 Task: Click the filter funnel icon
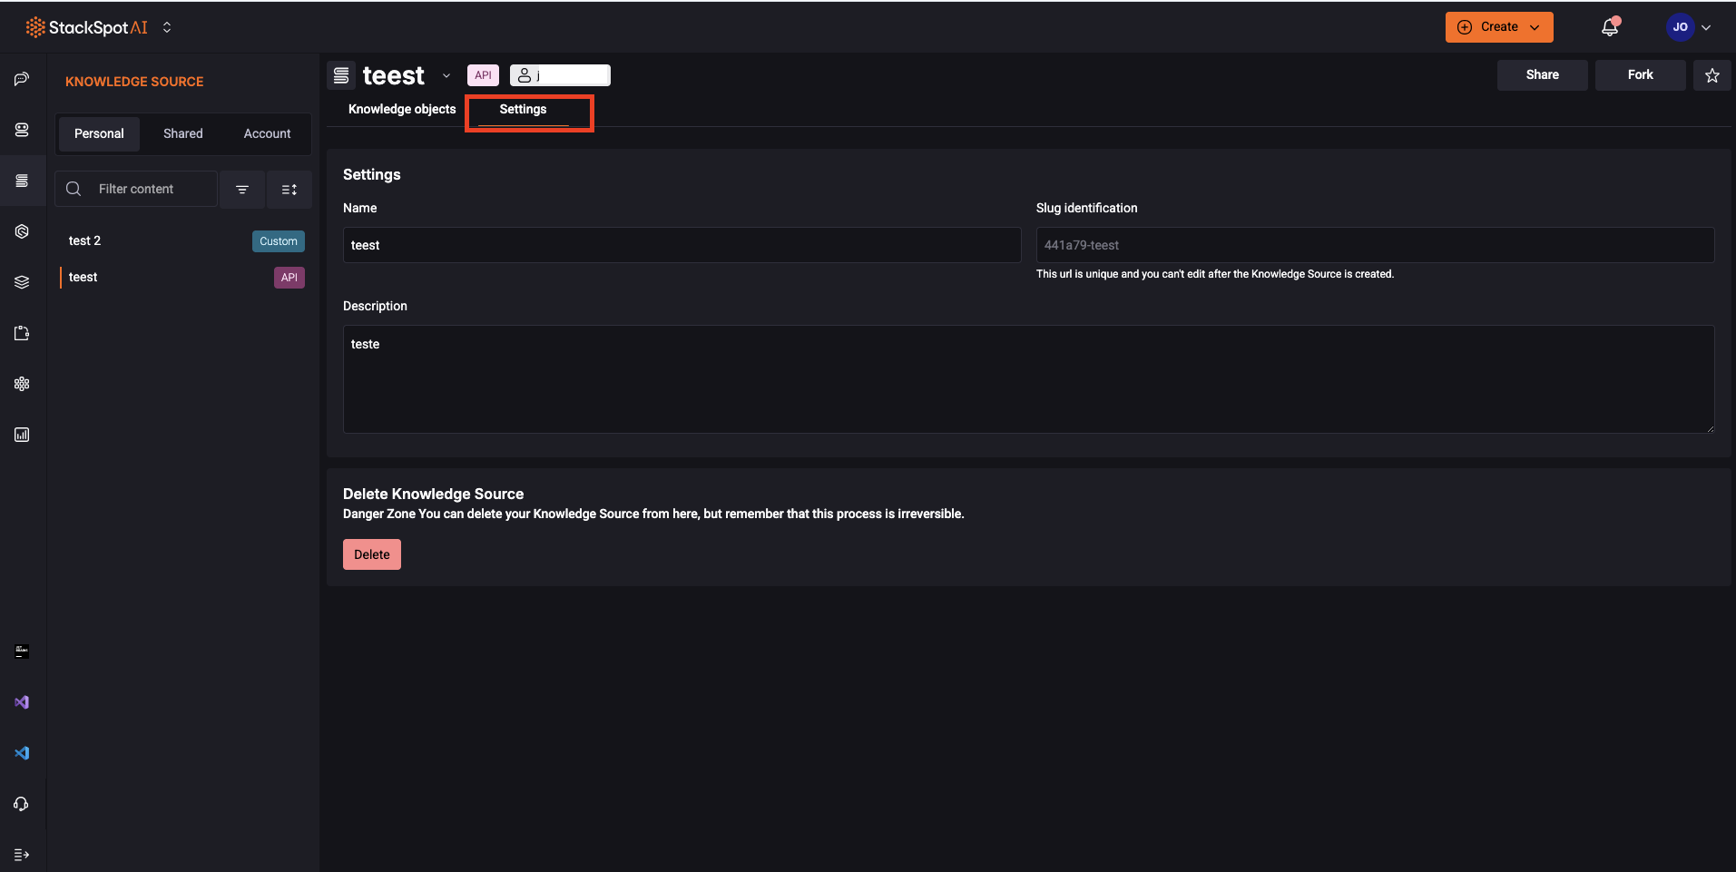tap(242, 189)
